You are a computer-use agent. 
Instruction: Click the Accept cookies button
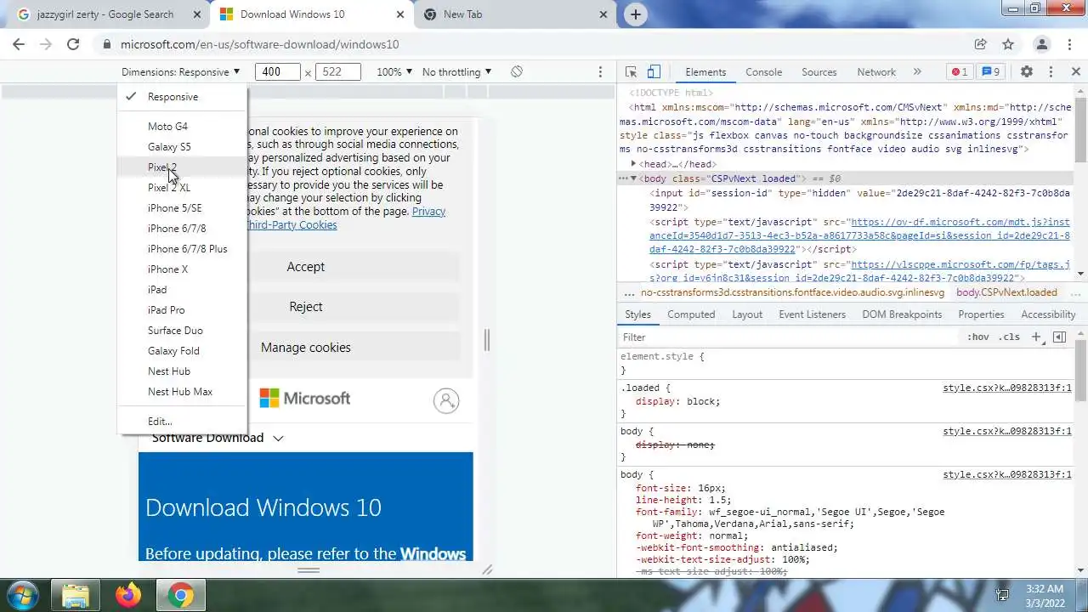pyautogui.click(x=306, y=267)
